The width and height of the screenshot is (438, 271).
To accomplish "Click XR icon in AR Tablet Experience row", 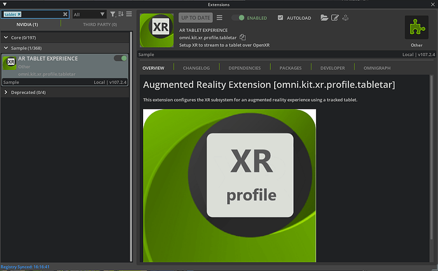I will coord(10,62).
